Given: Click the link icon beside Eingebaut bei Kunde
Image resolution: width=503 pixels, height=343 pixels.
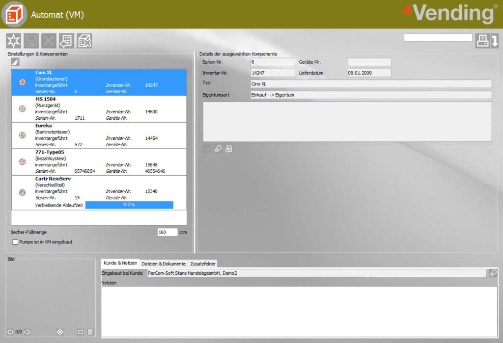Looking at the screenshot, I should tap(493, 273).
